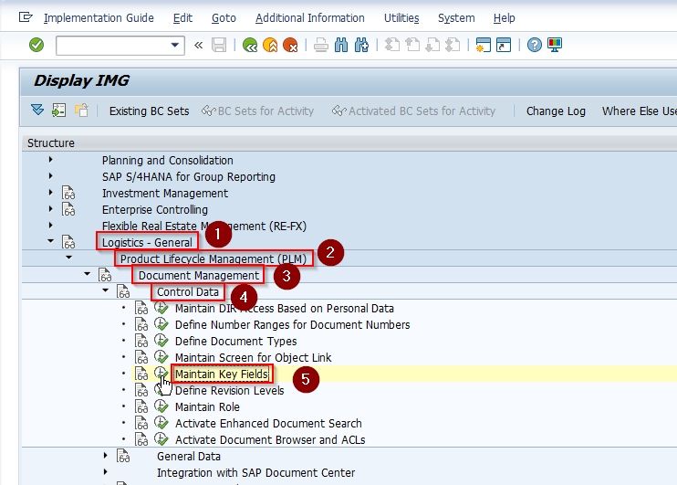Viewport: 677px width, 485px height.
Task: Collapse the Logistics - General node
Action: [x=50, y=241]
